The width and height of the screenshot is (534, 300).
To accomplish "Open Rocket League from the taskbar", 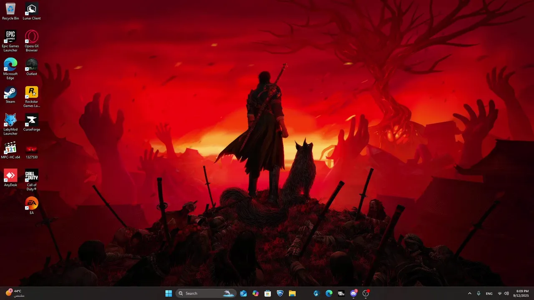I will pyautogui.click(x=280, y=293).
